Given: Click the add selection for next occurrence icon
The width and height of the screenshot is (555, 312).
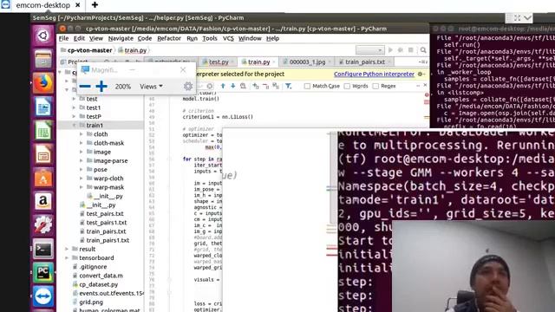Looking at the screenshot, I should [256, 86].
